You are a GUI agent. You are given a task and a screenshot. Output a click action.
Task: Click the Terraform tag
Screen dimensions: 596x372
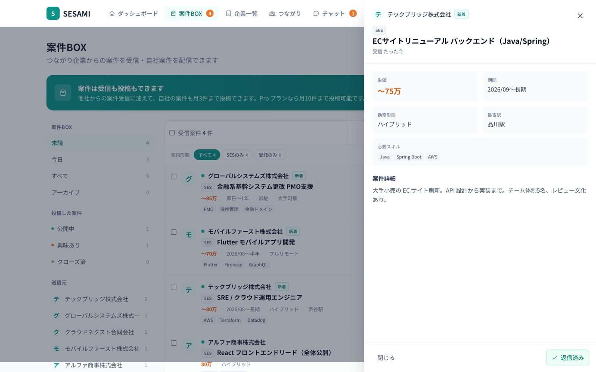[230, 320]
